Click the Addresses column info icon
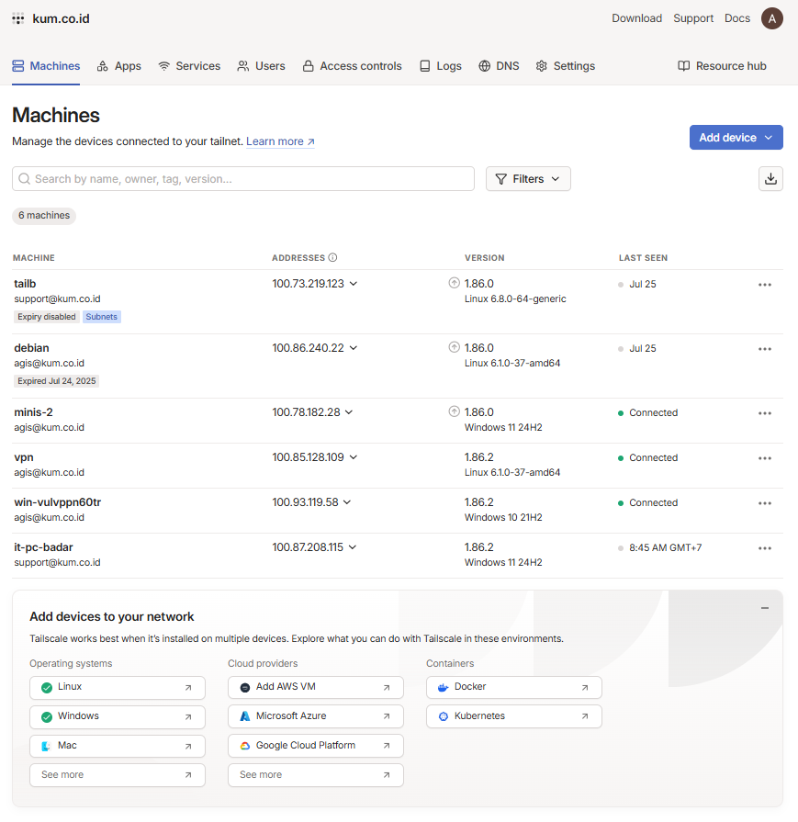 click(x=333, y=258)
